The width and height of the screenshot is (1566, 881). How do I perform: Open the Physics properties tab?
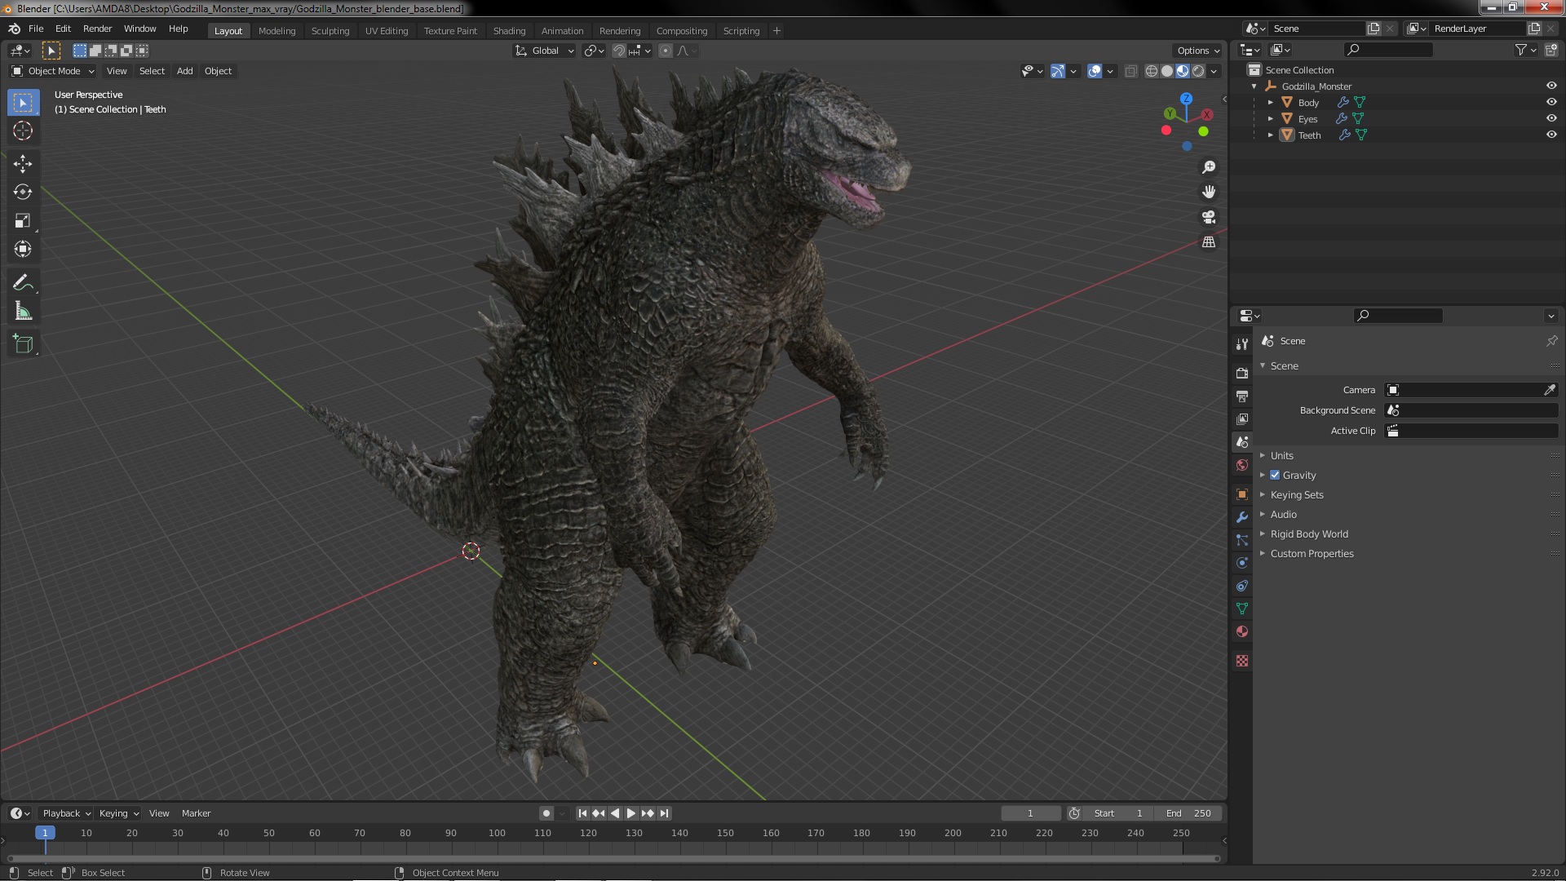tap(1242, 563)
